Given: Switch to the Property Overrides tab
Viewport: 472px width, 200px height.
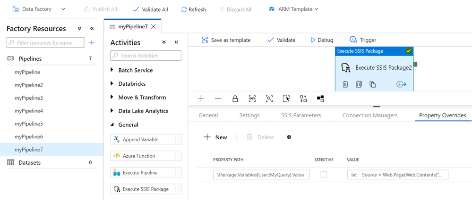Looking at the screenshot, I should click(x=443, y=115).
